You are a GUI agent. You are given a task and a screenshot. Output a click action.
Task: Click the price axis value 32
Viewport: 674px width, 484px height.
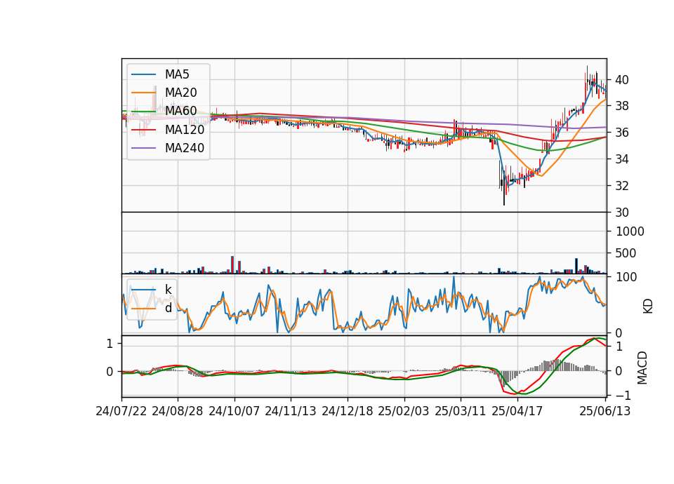622,186
